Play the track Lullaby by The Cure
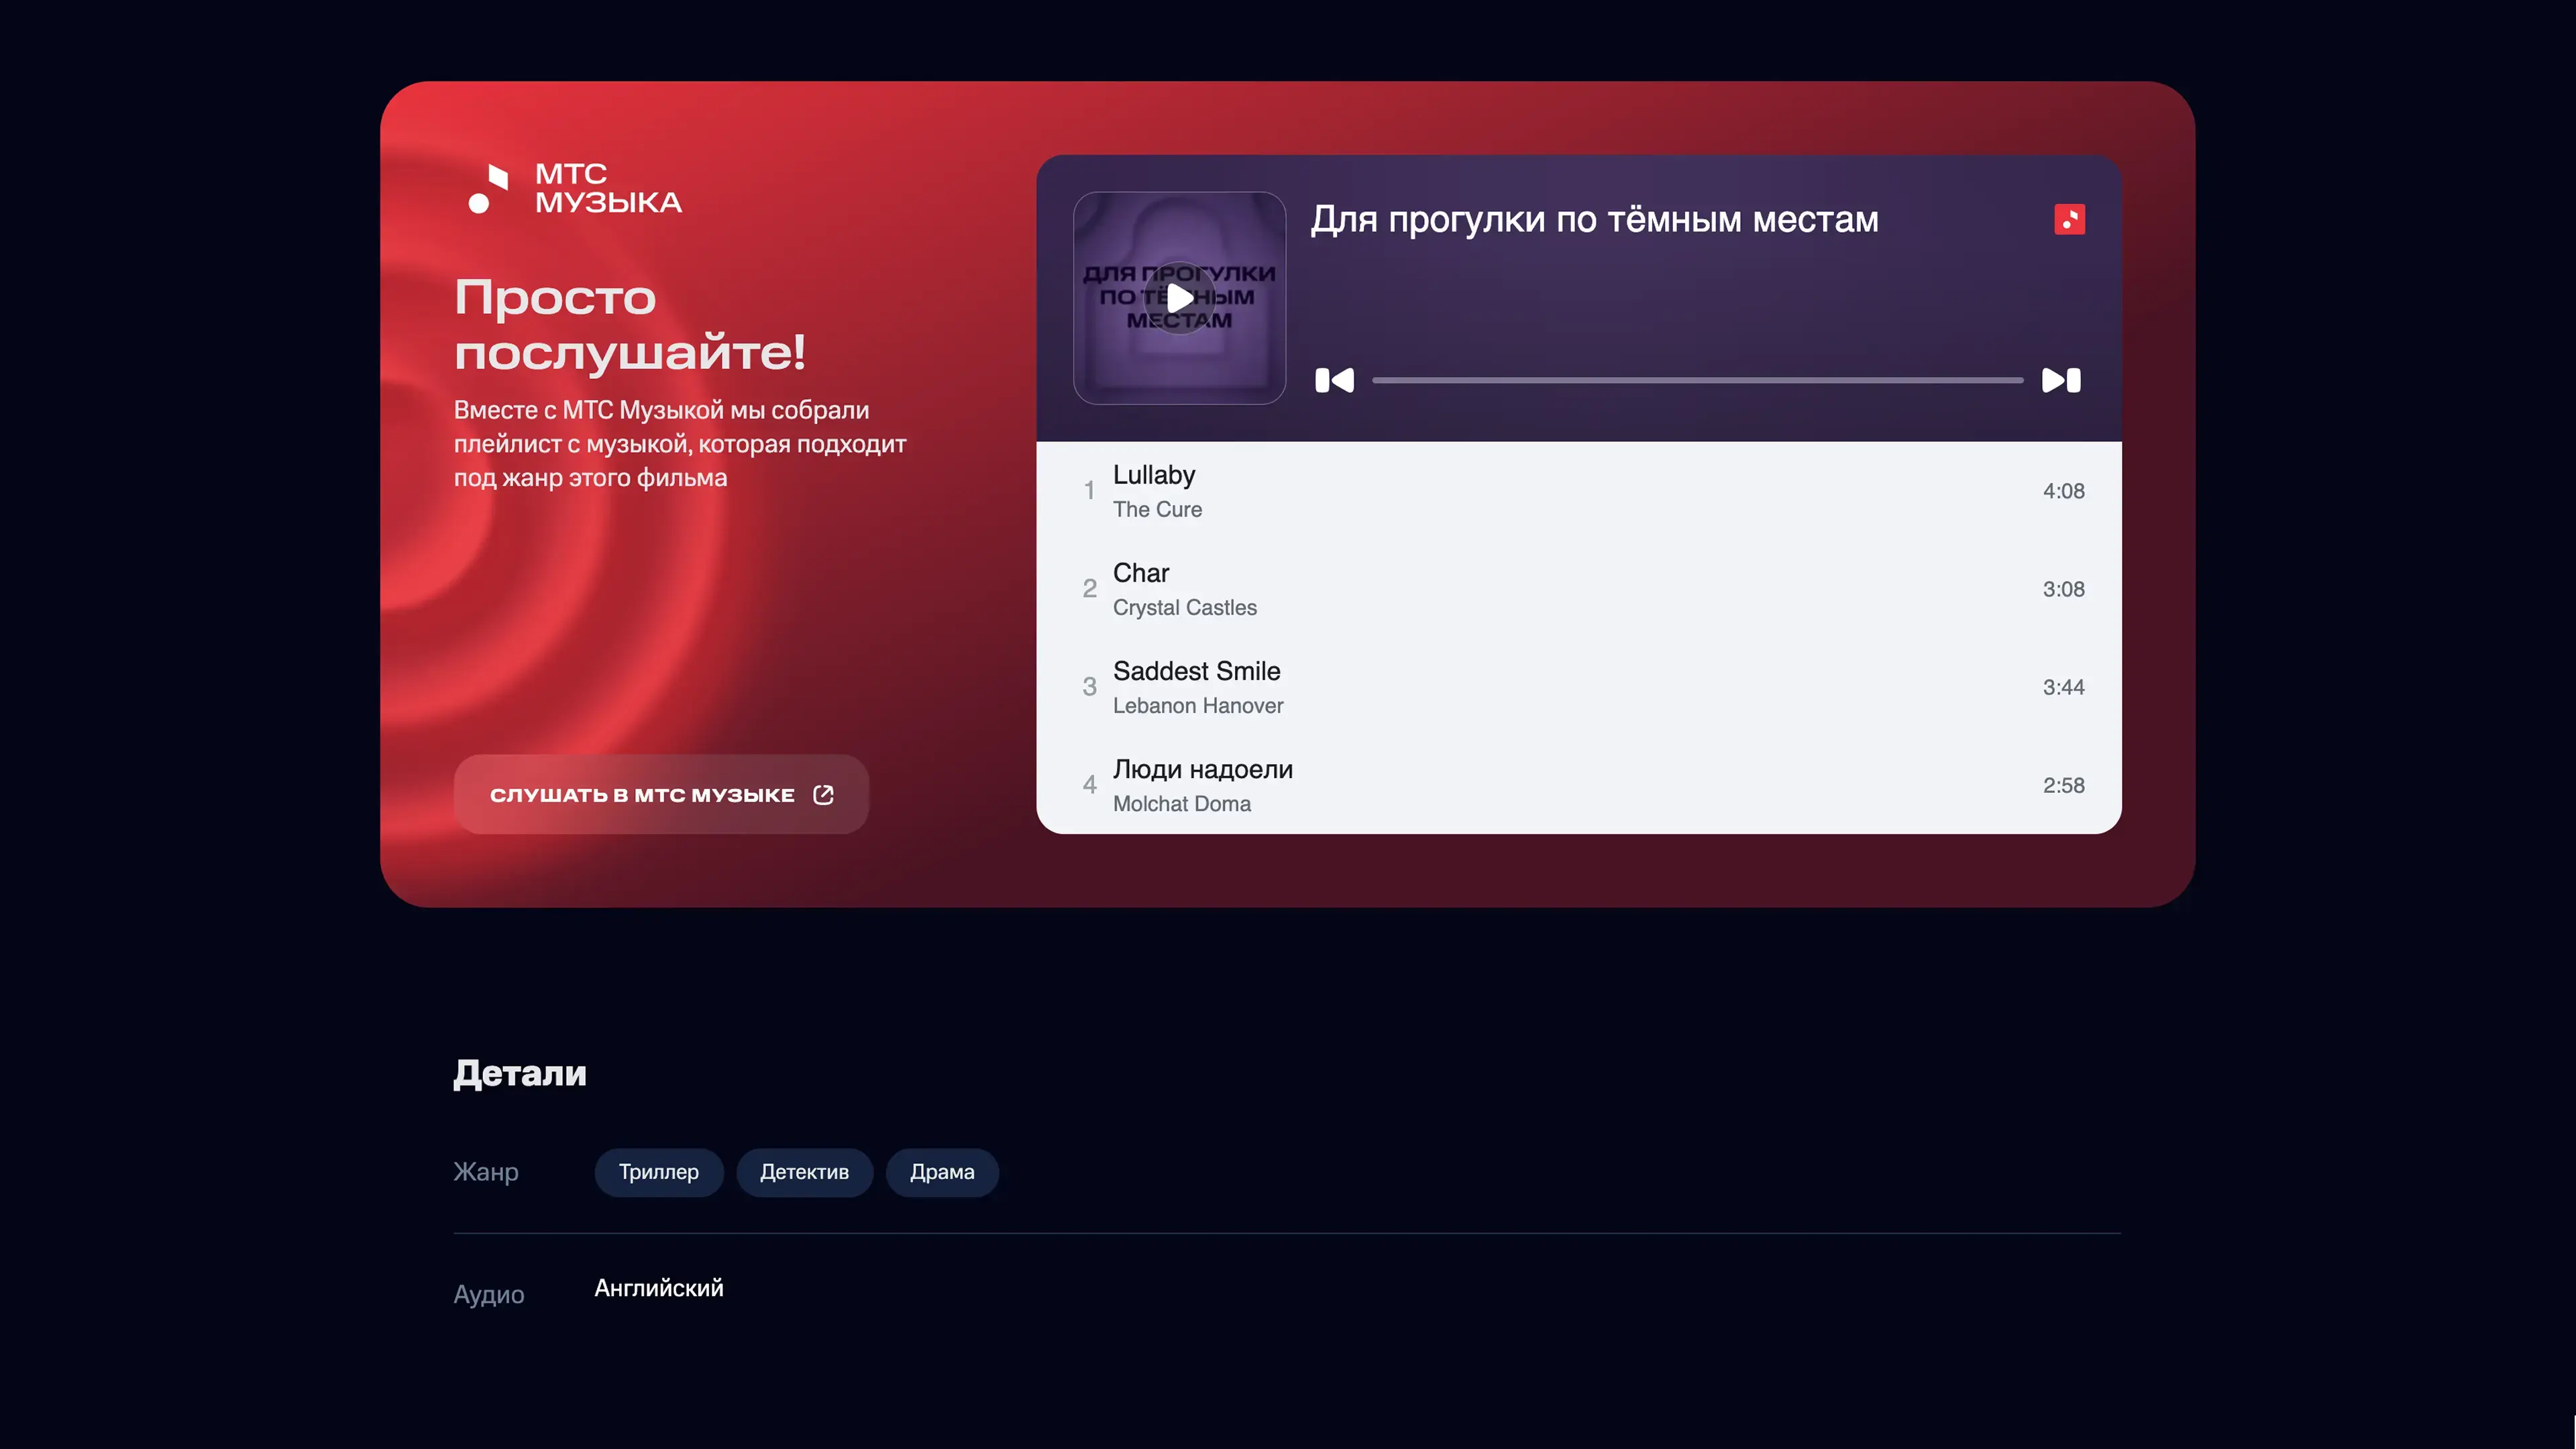2576x1449 pixels. pos(1154,476)
